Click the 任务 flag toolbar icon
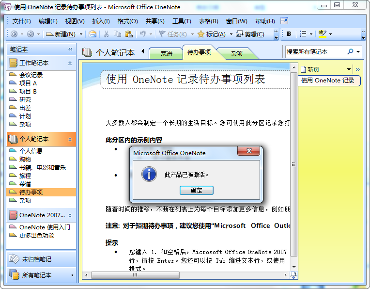The height and width of the screenshot is (289, 370). 162,34
